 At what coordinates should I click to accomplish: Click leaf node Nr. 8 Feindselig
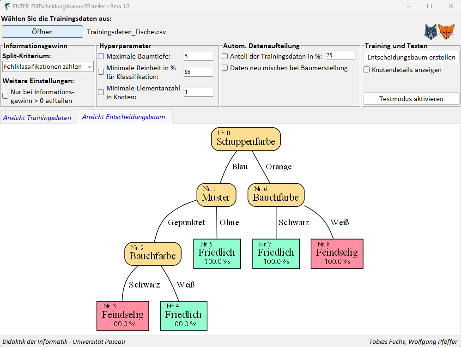[337, 254]
